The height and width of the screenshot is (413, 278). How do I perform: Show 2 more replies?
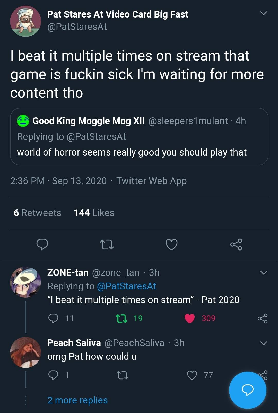pos(77,400)
